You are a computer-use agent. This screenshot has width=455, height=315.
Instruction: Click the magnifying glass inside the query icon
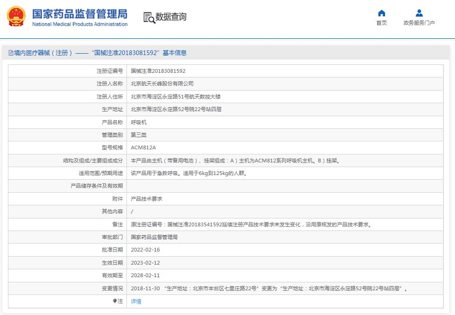pos(152,20)
